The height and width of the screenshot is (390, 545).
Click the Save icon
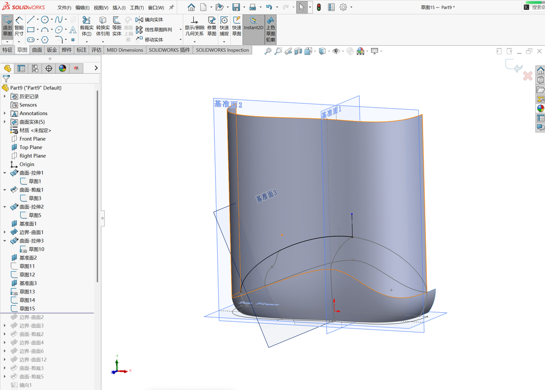pos(236,7)
